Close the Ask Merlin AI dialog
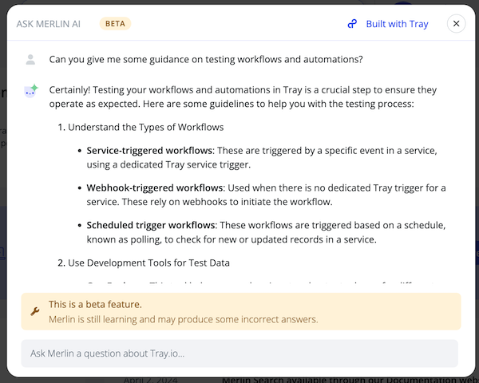 pyautogui.click(x=456, y=24)
